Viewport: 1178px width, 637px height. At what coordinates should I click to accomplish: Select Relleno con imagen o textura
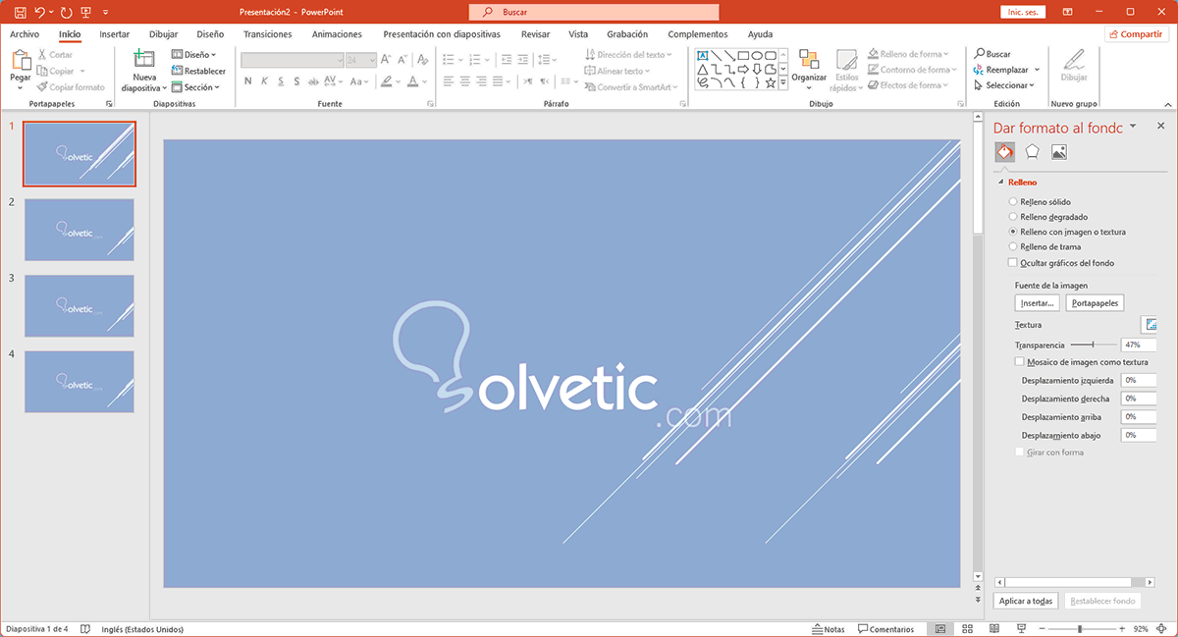pyautogui.click(x=1013, y=232)
